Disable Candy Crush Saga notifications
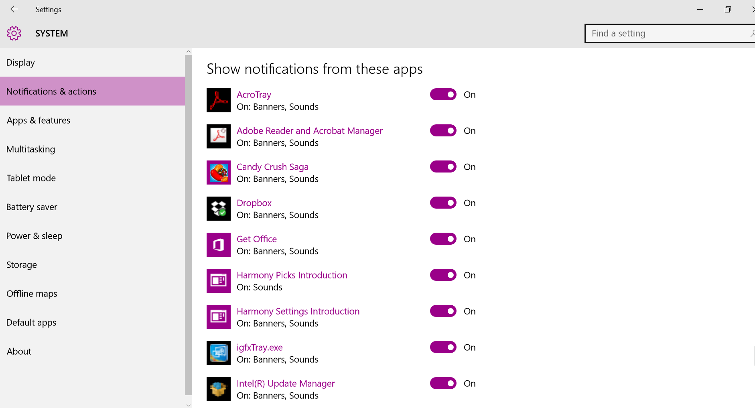Viewport: 755px width, 408px height. click(443, 166)
